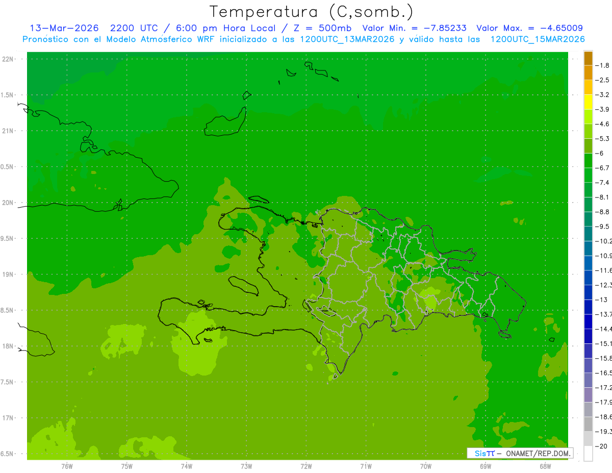Click '6:00 pm Hora Local' text
Viewport: 612px width, 473px height.
tap(226, 29)
